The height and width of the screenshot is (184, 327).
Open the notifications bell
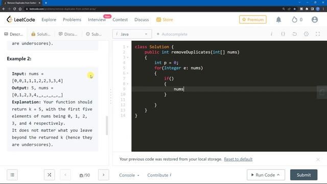[x=278, y=19]
